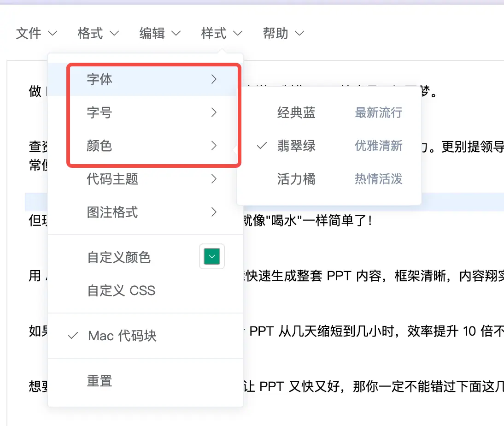Click the text 快速生成整套 PPT 内容

pos(314,276)
